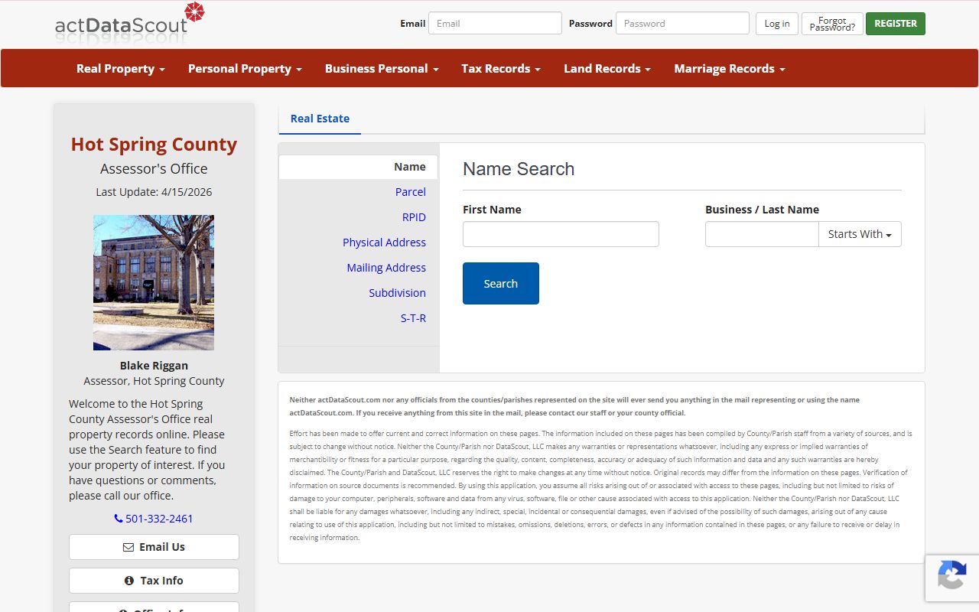The width and height of the screenshot is (979, 612).
Task: Click the Assessor's Office subtitle
Action: pos(154,168)
